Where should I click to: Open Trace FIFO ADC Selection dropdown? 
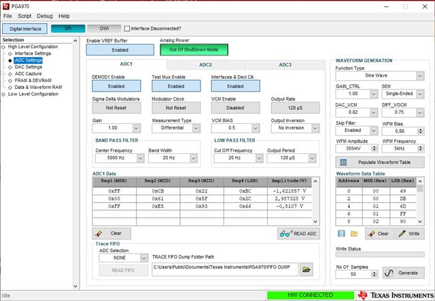click(143, 258)
